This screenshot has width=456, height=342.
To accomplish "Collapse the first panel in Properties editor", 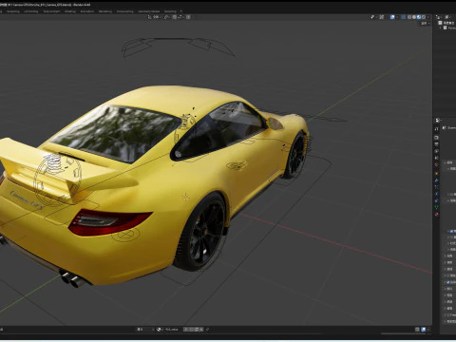I will point(445,162).
